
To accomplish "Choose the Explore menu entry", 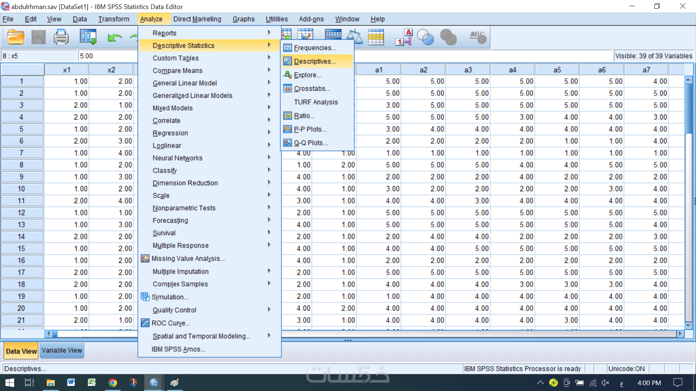I will [x=307, y=75].
